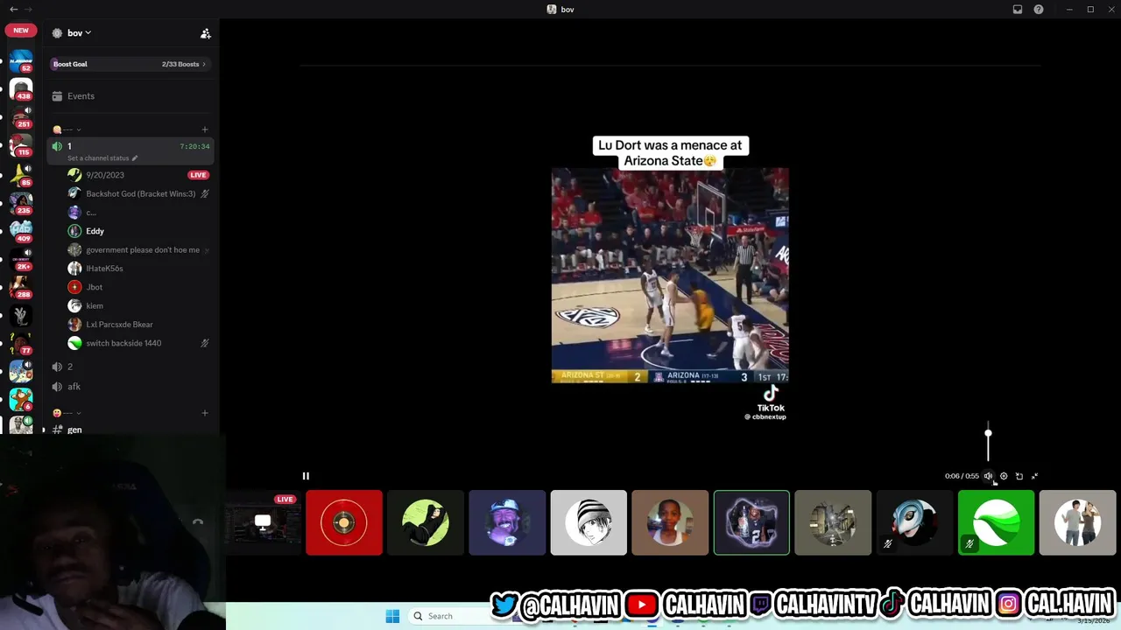
Task: Go back with top-left arrow
Action: coord(13,9)
